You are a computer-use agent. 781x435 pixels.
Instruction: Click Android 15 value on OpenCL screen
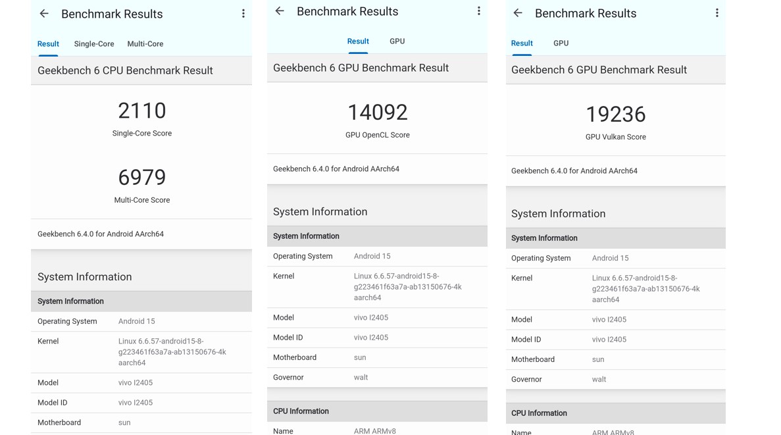pos(372,256)
